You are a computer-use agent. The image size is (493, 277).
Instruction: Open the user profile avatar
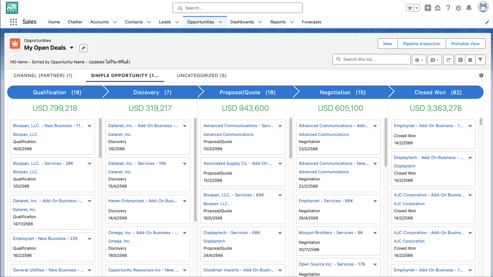click(483, 7)
